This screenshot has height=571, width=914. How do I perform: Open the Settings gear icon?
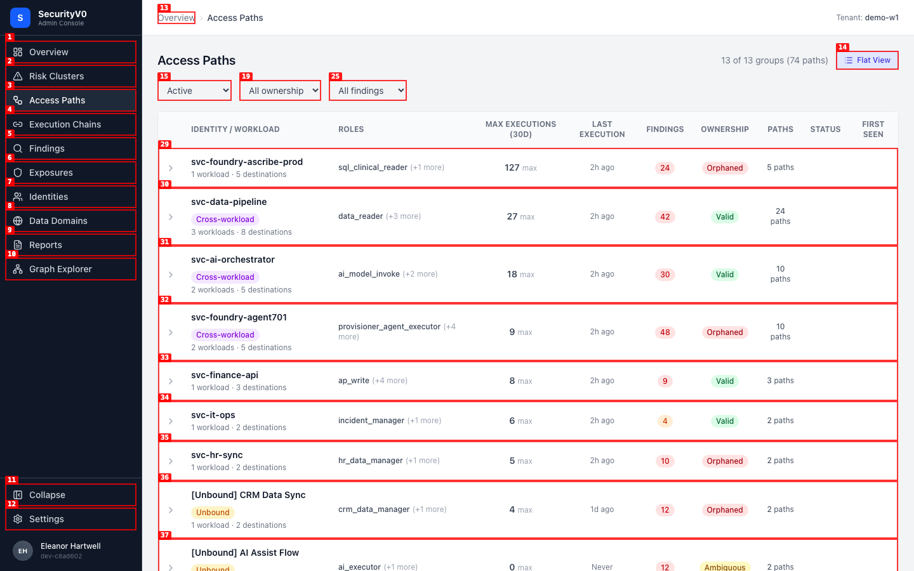18,519
